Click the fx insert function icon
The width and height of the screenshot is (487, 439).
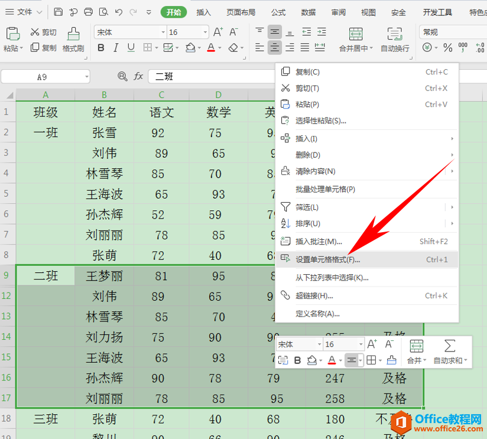[x=138, y=76]
